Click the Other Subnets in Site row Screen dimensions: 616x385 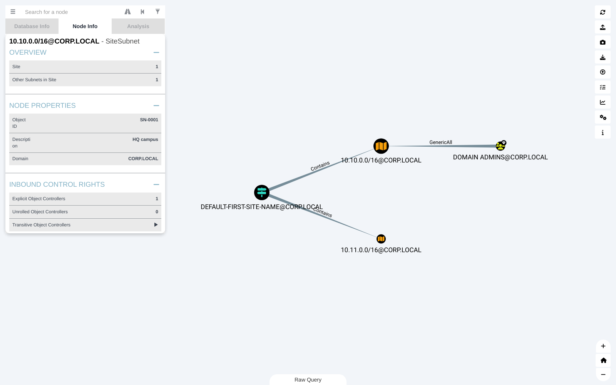point(85,80)
